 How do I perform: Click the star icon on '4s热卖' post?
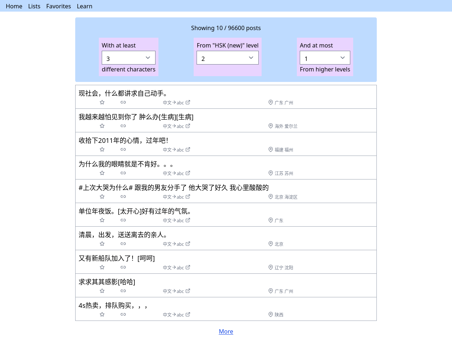pyautogui.click(x=102, y=315)
